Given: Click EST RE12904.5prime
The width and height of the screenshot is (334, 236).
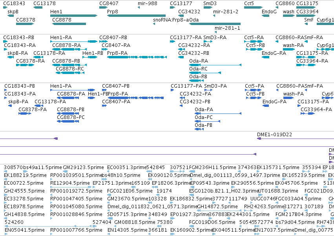Looking at the screenshot, I should (x=71, y=183).
